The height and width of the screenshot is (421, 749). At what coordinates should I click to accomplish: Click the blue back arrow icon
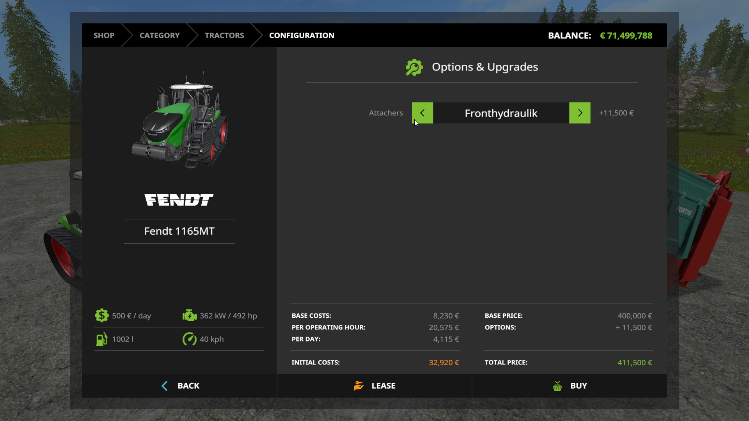pyautogui.click(x=165, y=386)
